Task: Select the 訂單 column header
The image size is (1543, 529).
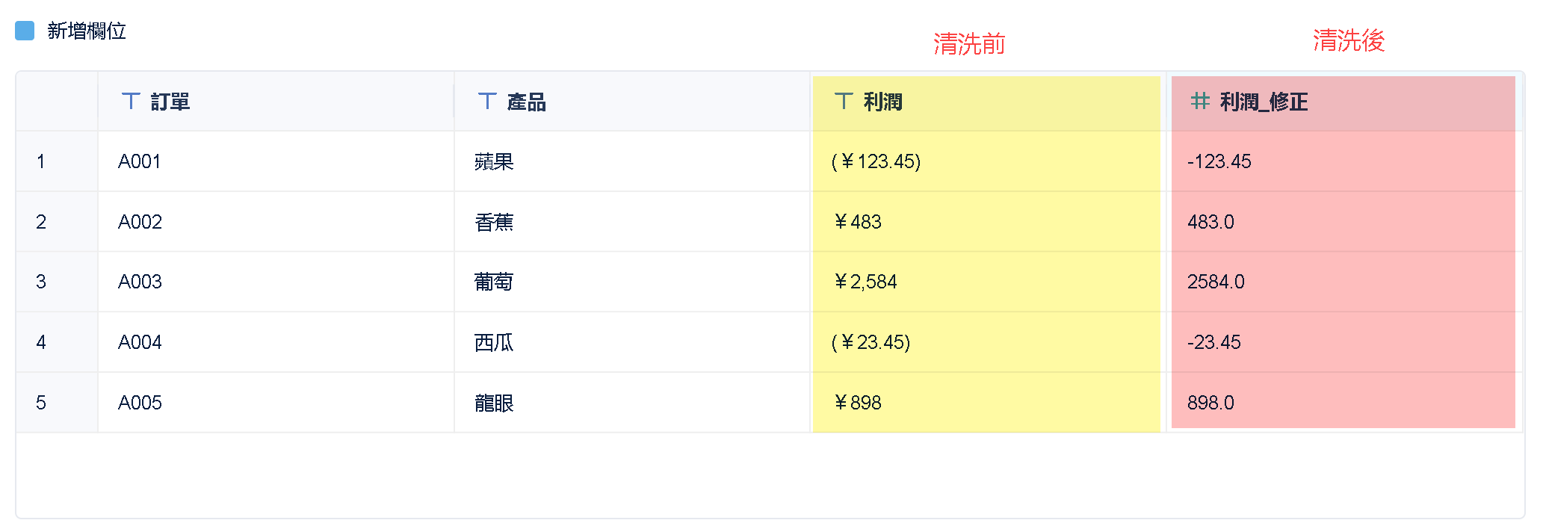Action: tap(170, 102)
